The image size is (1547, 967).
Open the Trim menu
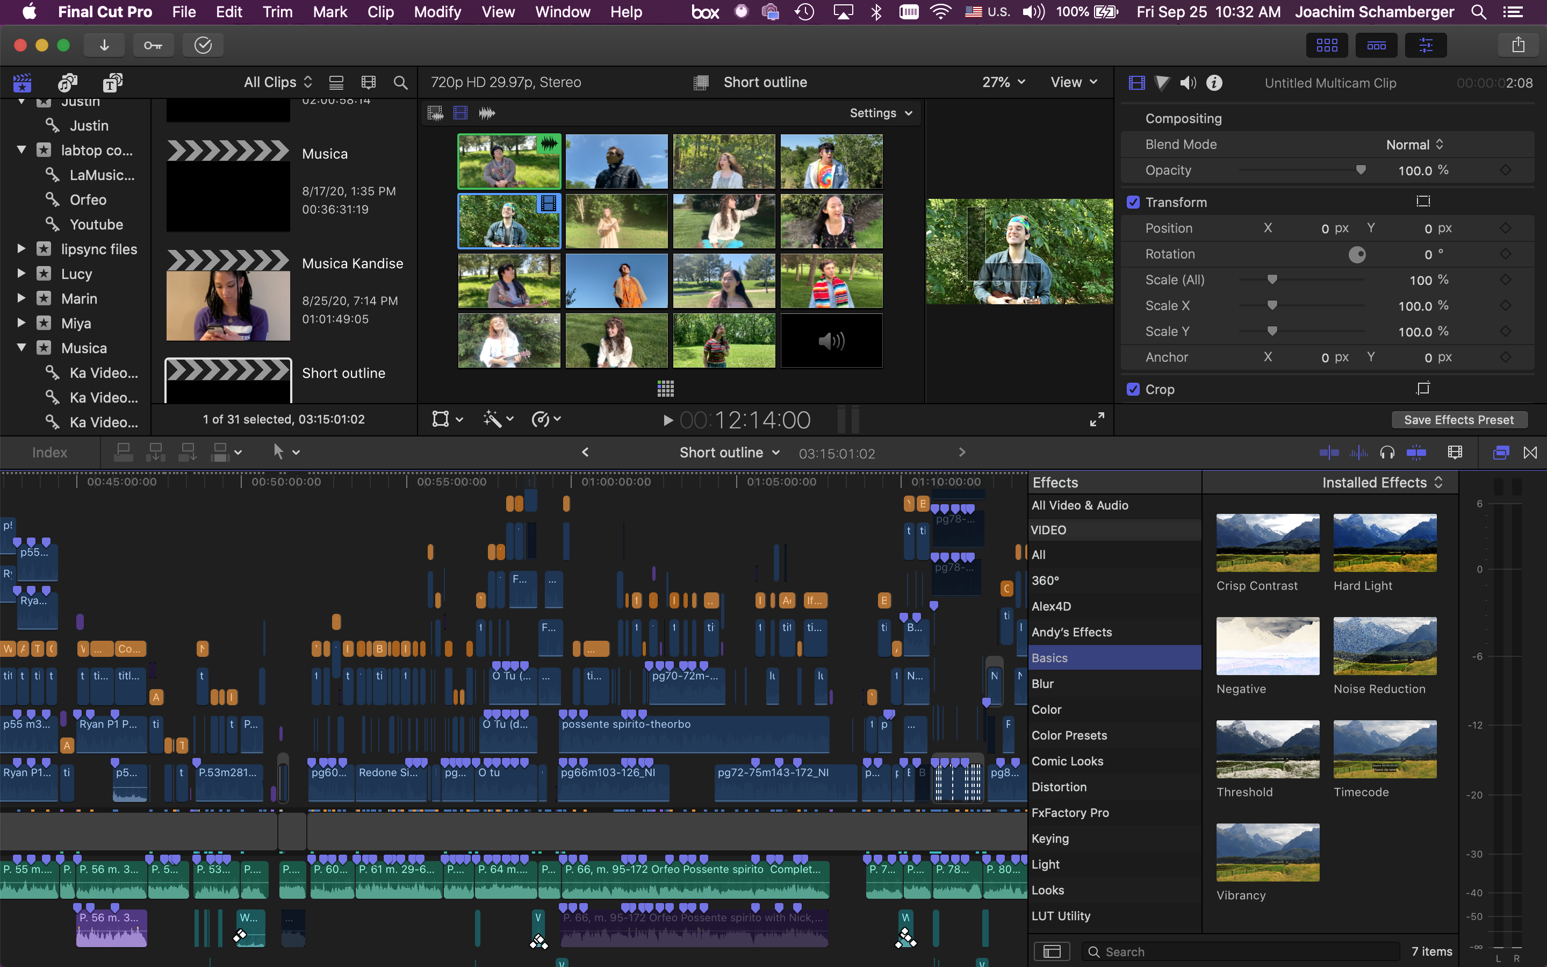point(277,12)
